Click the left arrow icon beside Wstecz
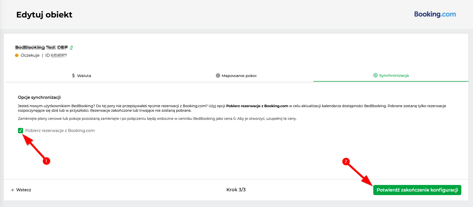473x207 pixels. click(13, 190)
